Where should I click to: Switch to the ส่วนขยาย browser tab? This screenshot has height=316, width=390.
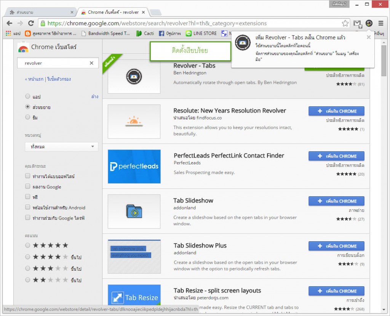tap(38, 12)
